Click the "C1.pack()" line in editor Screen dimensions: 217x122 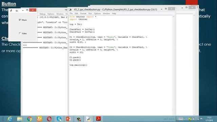pos(75,57)
